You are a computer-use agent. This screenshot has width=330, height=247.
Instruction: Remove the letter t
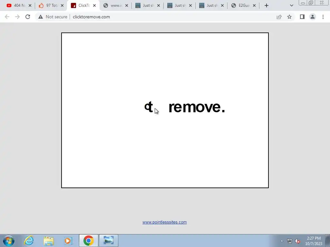point(150,107)
